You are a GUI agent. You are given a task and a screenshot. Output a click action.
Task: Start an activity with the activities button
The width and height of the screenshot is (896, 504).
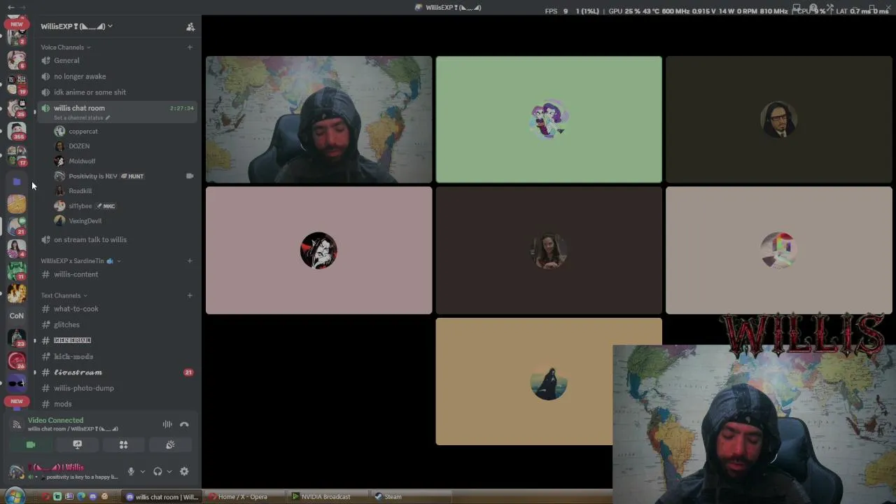point(123,444)
